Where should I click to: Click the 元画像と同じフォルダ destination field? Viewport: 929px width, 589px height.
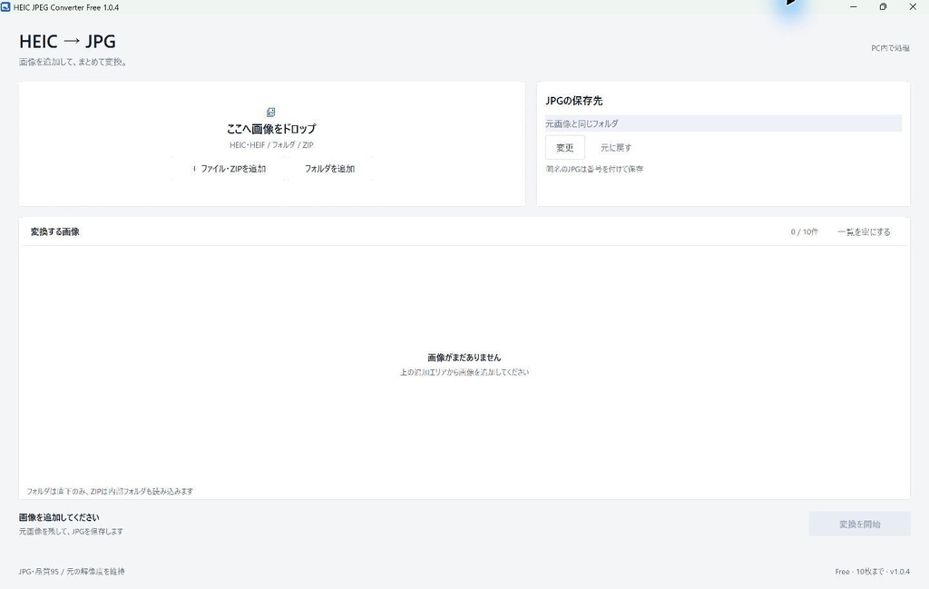pos(723,123)
